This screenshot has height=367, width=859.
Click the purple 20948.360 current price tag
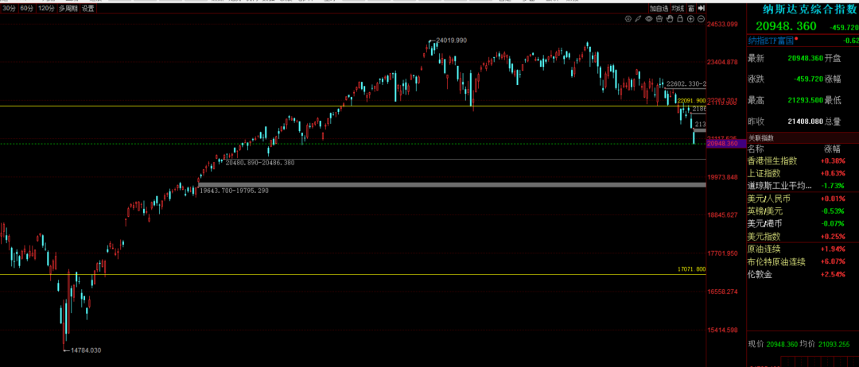(726, 143)
